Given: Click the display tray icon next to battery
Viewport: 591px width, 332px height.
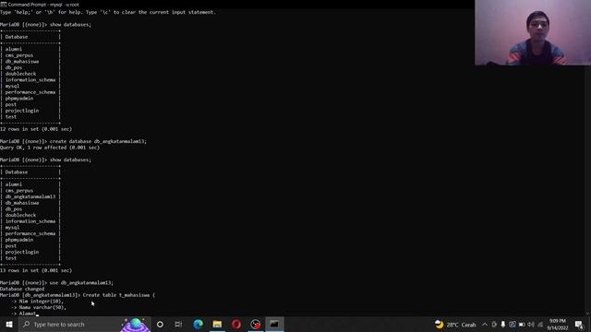Looking at the screenshot, I should [513, 324].
